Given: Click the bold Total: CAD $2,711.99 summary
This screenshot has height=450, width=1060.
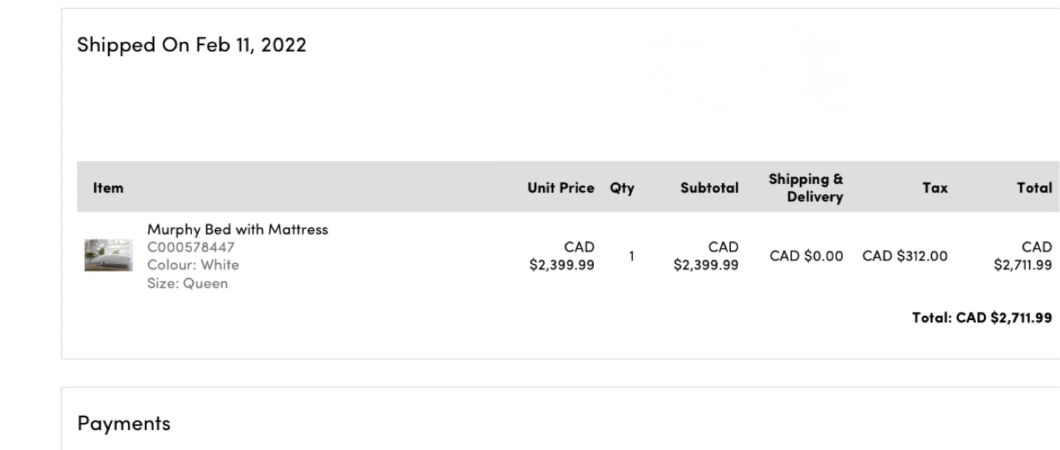Looking at the screenshot, I should (981, 318).
